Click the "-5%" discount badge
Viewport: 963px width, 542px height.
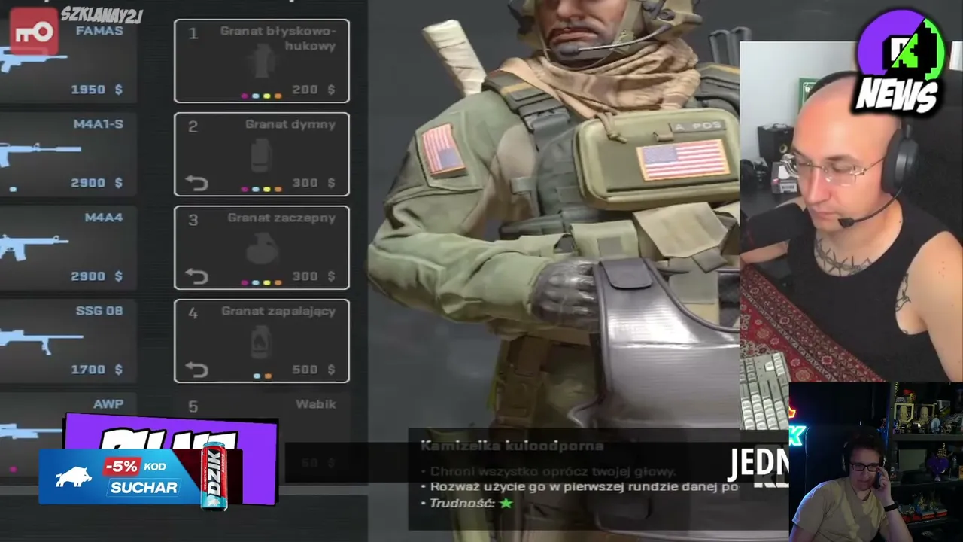click(121, 467)
